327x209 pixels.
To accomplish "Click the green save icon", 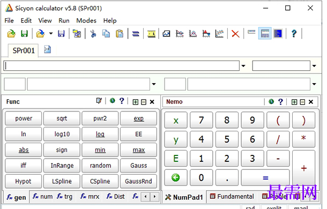I will coord(25,34).
